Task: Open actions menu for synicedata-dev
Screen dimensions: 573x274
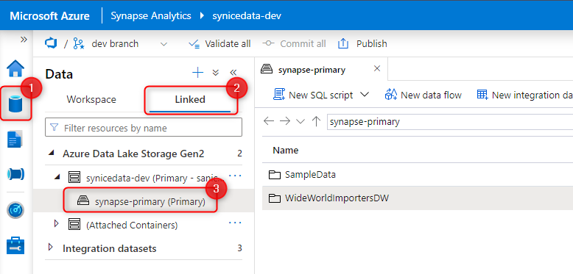Action: click(x=235, y=176)
